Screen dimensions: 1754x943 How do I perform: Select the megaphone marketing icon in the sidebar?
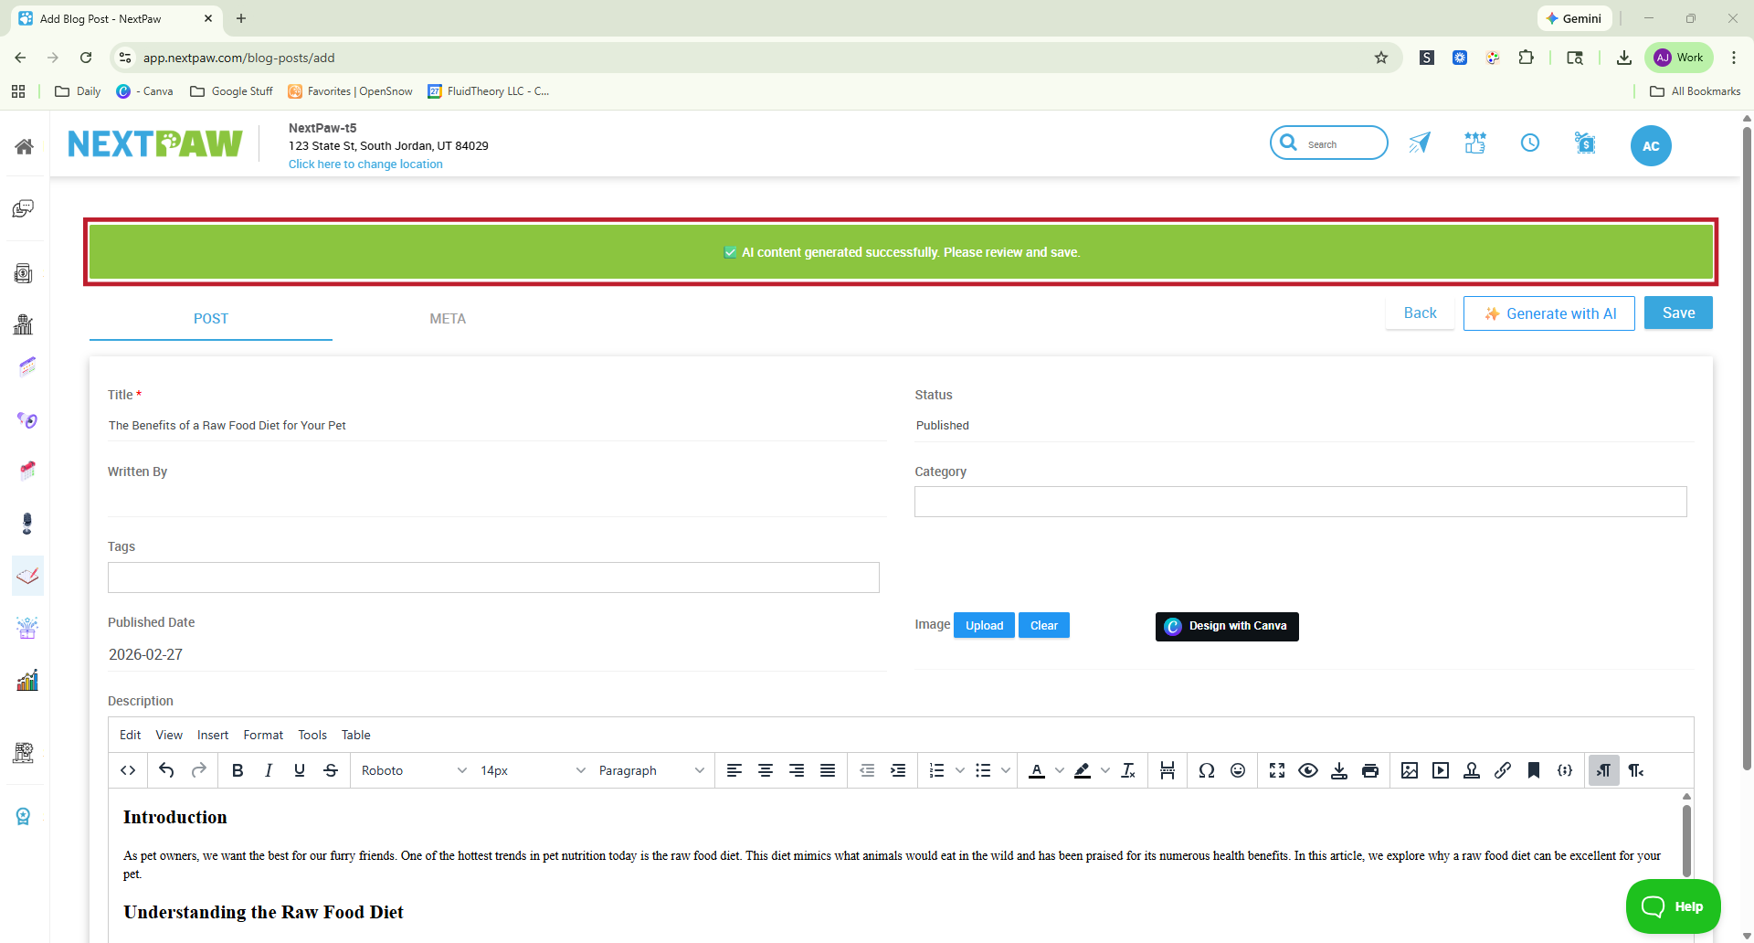tap(26, 420)
